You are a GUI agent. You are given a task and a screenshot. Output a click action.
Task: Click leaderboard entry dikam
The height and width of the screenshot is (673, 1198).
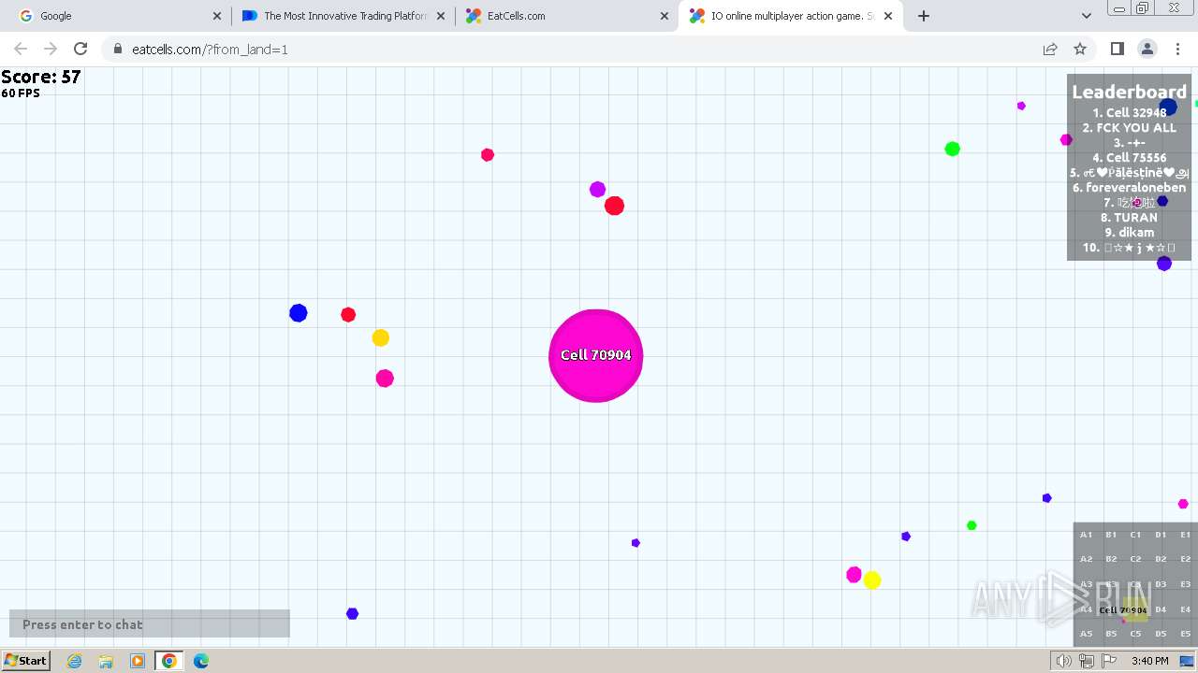(x=1129, y=233)
